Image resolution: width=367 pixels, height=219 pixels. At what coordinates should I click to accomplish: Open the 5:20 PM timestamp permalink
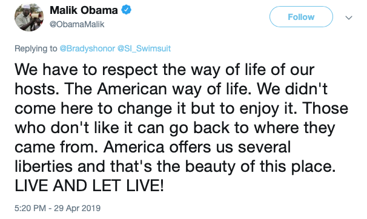30,208
